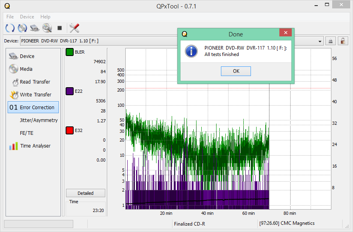Click the PIONEER DVR-117 device field text
Image resolution: width=353 pixels, height=232 pixels.
click(60, 41)
